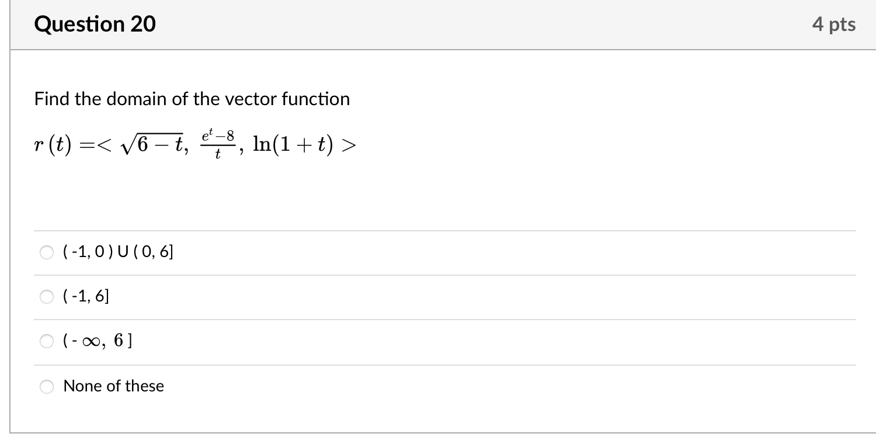
Task: Click the "( -1, 6]" answer label text
Action: (x=86, y=297)
